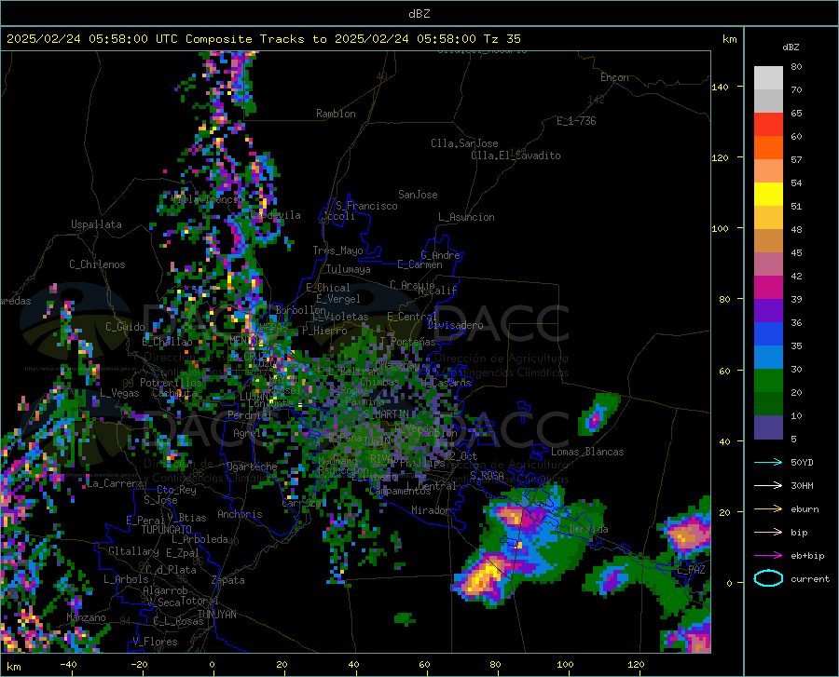Image resolution: width=839 pixels, height=677 pixels.
Task: Click the cyan 'current' ellipse symbol
Action: click(768, 578)
